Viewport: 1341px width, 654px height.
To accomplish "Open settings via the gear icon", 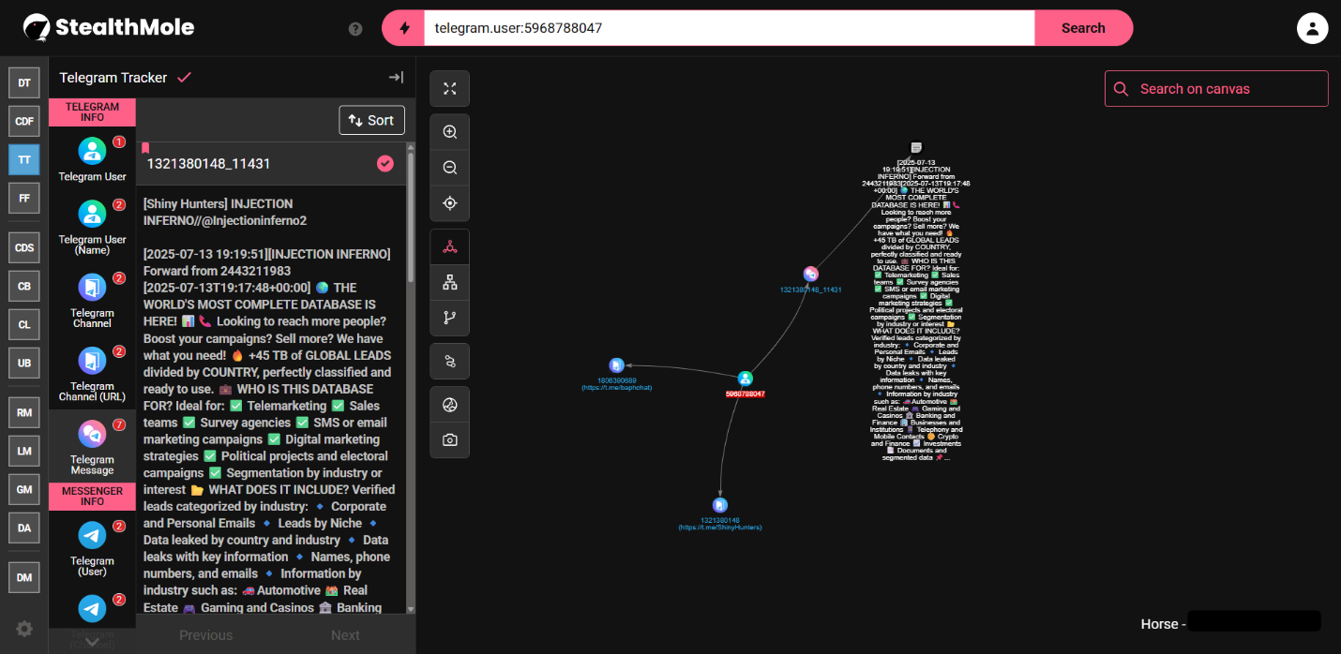I will pos(24,629).
